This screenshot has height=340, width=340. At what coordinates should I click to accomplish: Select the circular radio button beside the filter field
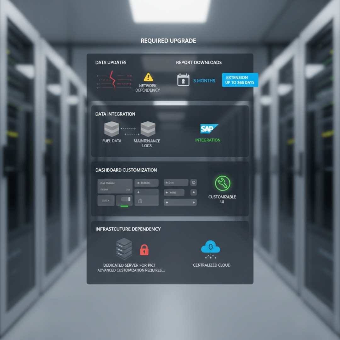click(194, 183)
